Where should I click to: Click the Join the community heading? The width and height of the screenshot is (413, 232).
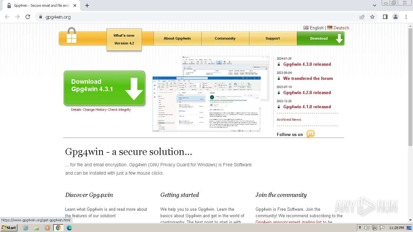point(281,195)
